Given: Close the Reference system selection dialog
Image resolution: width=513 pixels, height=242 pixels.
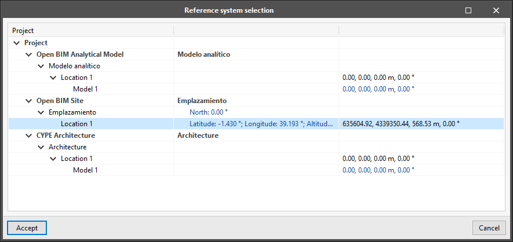Looking at the screenshot, I should (x=496, y=10).
